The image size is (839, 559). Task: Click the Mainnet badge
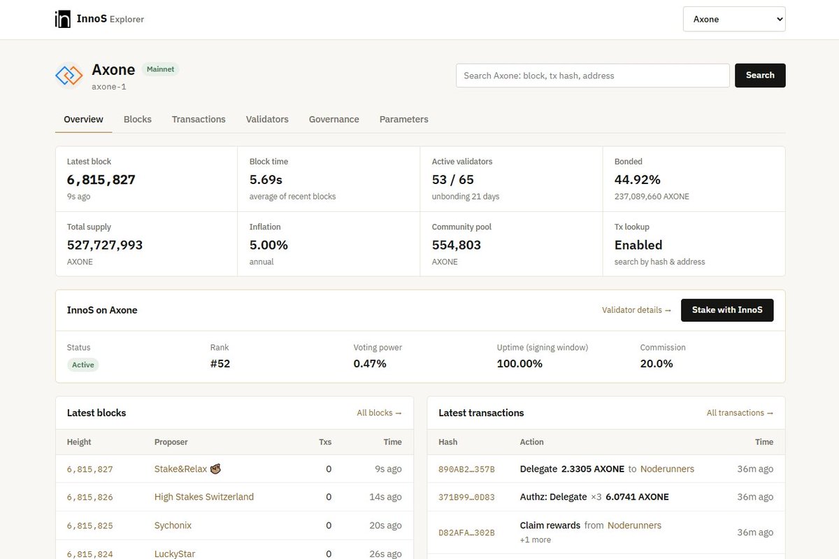pos(161,69)
